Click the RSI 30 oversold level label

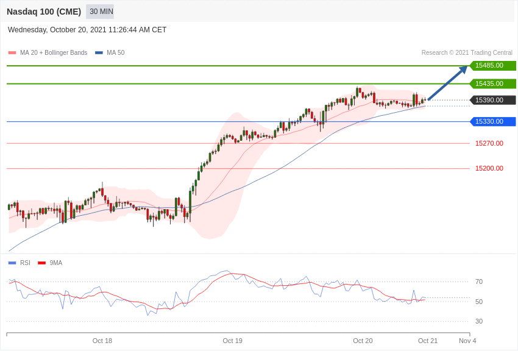[x=479, y=321]
